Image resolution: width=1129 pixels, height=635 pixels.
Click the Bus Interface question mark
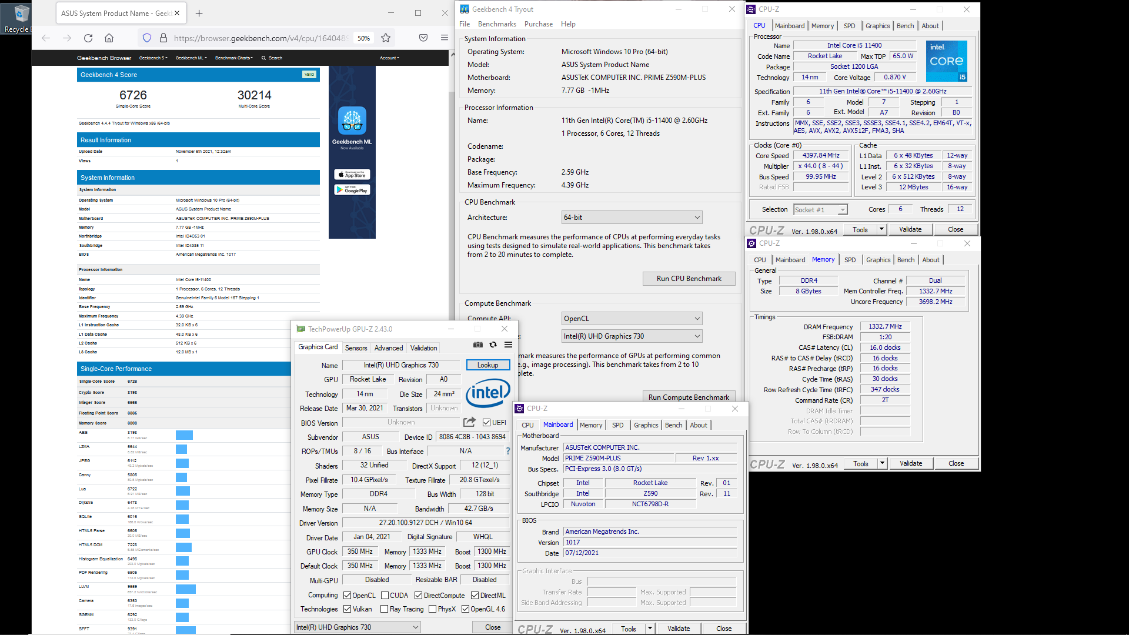tap(508, 451)
